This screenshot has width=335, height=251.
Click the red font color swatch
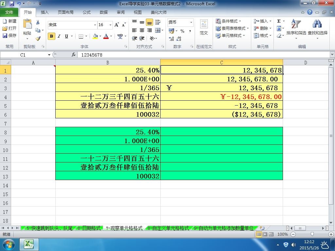pos(106,36)
